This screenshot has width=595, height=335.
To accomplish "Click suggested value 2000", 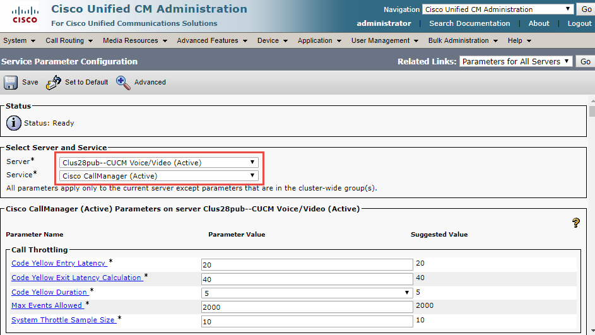I will click(x=425, y=305).
